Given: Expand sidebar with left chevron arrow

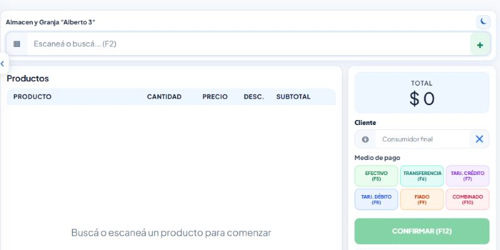Looking at the screenshot, I should point(3,64).
